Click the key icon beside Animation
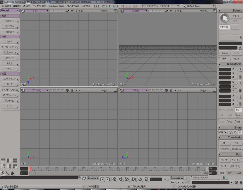This screenshot has height=190, width=243. 187,180
